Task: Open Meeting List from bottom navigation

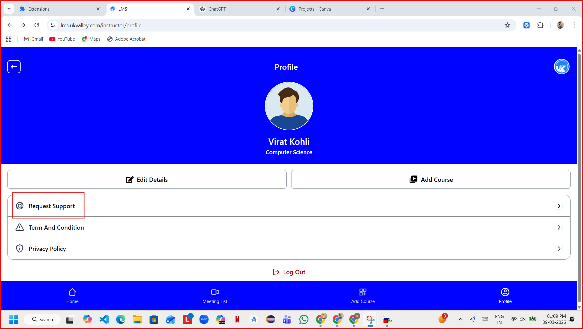Action: click(x=215, y=296)
